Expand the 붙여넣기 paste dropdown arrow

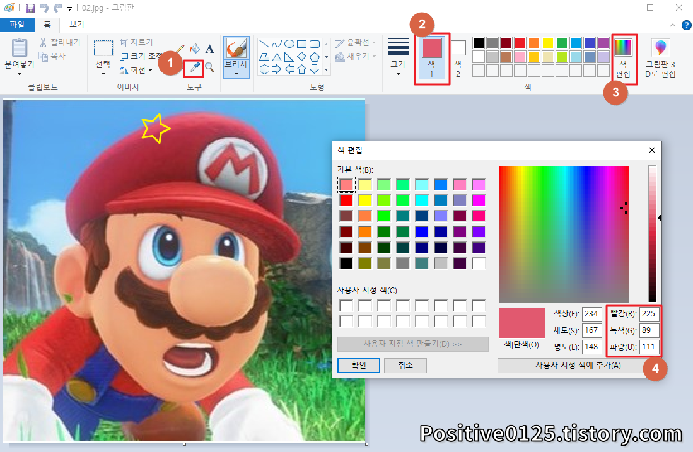coord(19,74)
